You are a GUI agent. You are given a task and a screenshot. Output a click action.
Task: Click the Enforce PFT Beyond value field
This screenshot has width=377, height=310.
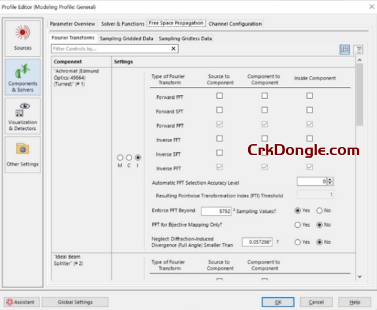(216, 211)
